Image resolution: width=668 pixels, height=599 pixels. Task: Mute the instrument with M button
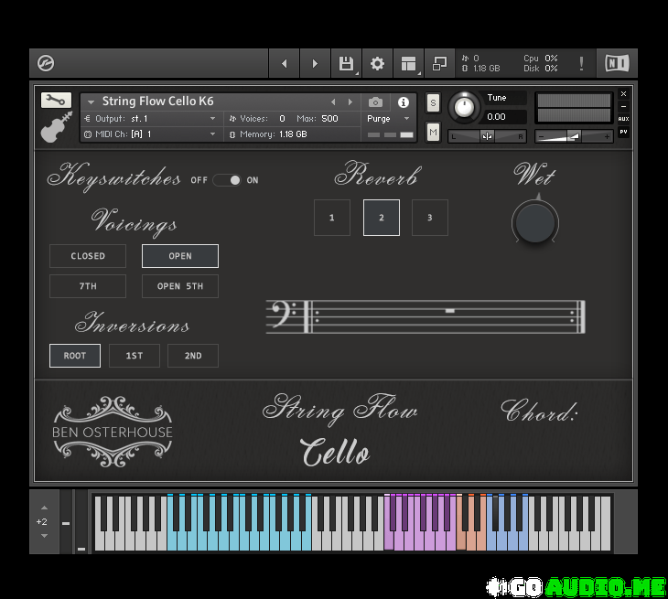coord(433,132)
